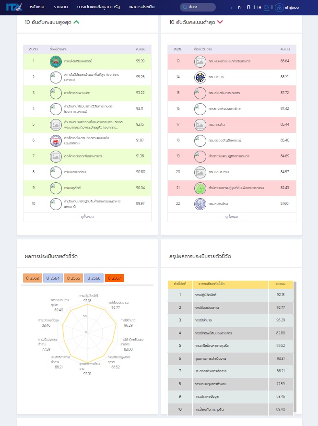The width and height of the screenshot is (318, 426).
Task: Click the login user icon
Action: pos(279,8)
